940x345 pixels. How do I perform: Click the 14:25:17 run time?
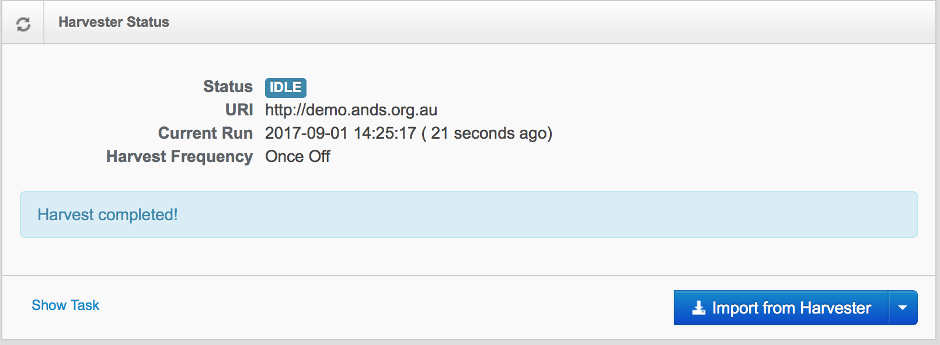click(385, 133)
